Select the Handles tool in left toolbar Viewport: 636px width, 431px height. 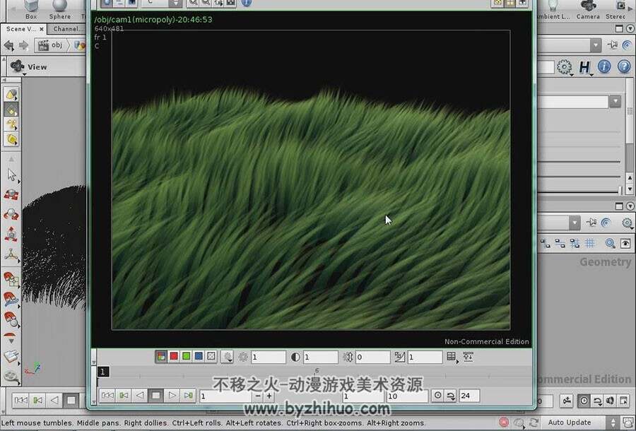pyautogui.click(x=11, y=254)
